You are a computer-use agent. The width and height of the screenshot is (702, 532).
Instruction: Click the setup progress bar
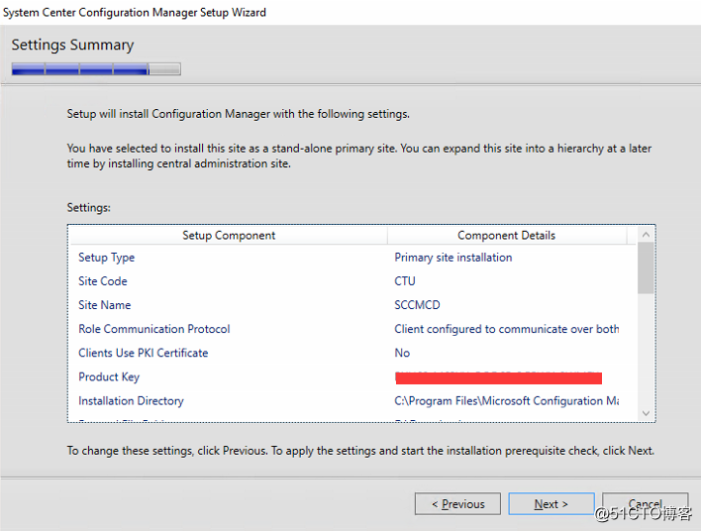[96, 69]
